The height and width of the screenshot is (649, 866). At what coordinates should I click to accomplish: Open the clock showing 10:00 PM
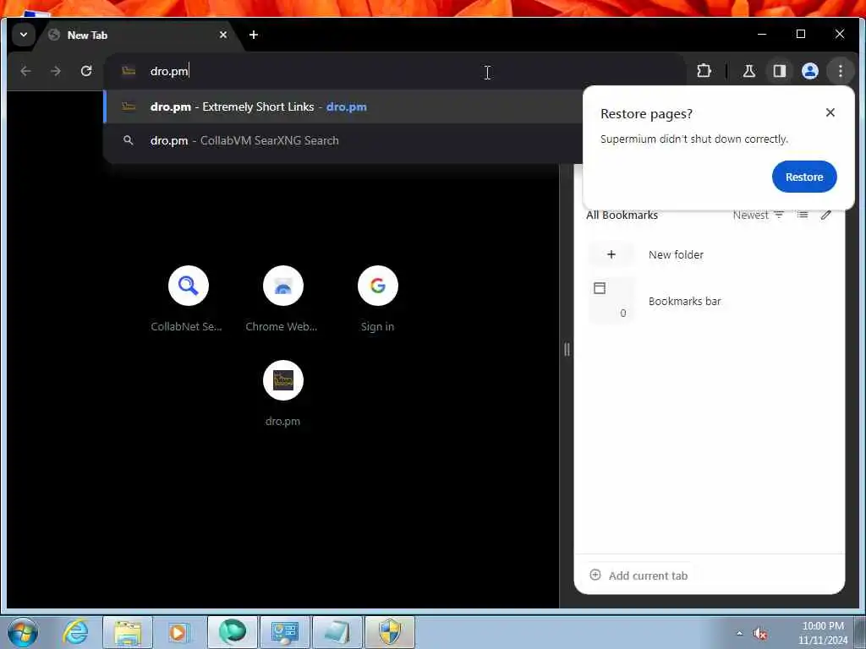(822, 633)
